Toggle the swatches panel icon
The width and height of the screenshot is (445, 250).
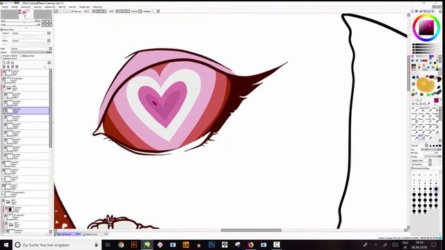click(428, 11)
